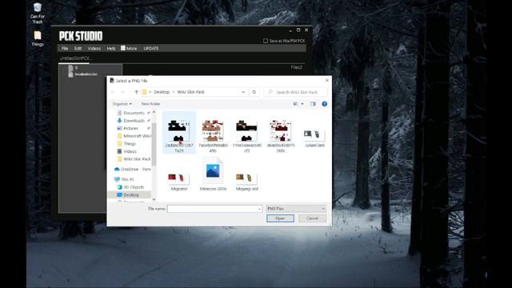This screenshot has height=288, width=512.
Task: Select Minecraft WiiU folder in navigation pane
Action: click(134, 136)
